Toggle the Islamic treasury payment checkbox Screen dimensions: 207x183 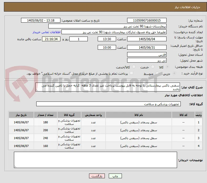(x=132, y=73)
